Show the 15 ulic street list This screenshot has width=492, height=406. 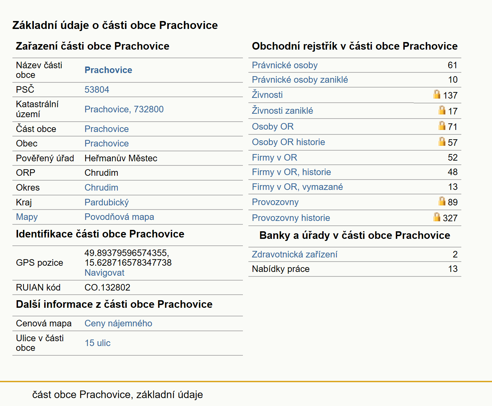pos(98,343)
